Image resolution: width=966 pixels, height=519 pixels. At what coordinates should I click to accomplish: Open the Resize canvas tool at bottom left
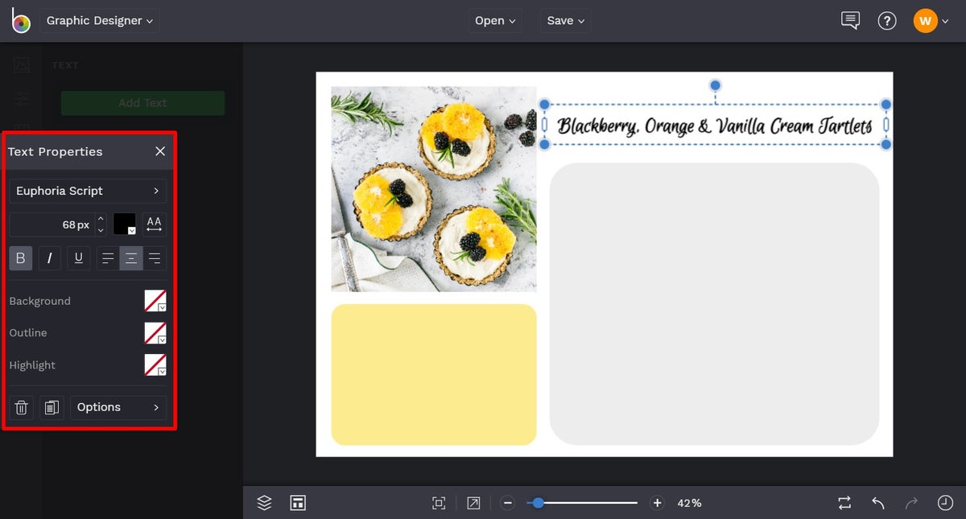tap(298, 502)
